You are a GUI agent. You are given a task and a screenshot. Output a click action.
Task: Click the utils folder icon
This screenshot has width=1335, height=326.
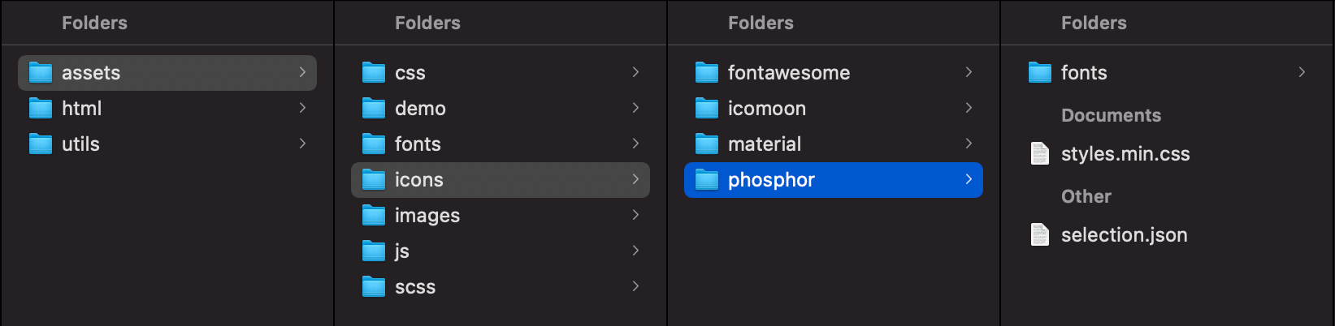(x=41, y=144)
